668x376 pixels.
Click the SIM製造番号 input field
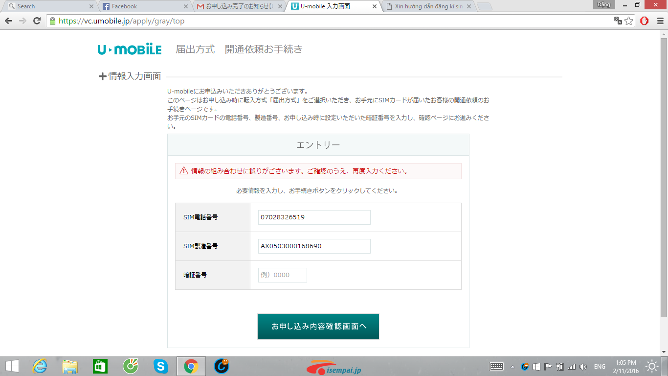click(314, 246)
